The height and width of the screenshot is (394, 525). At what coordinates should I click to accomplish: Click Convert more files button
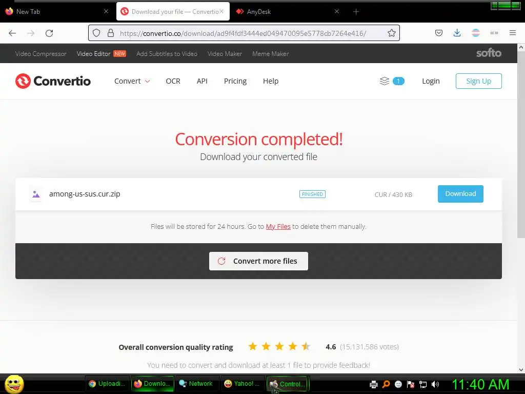click(258, 261)
